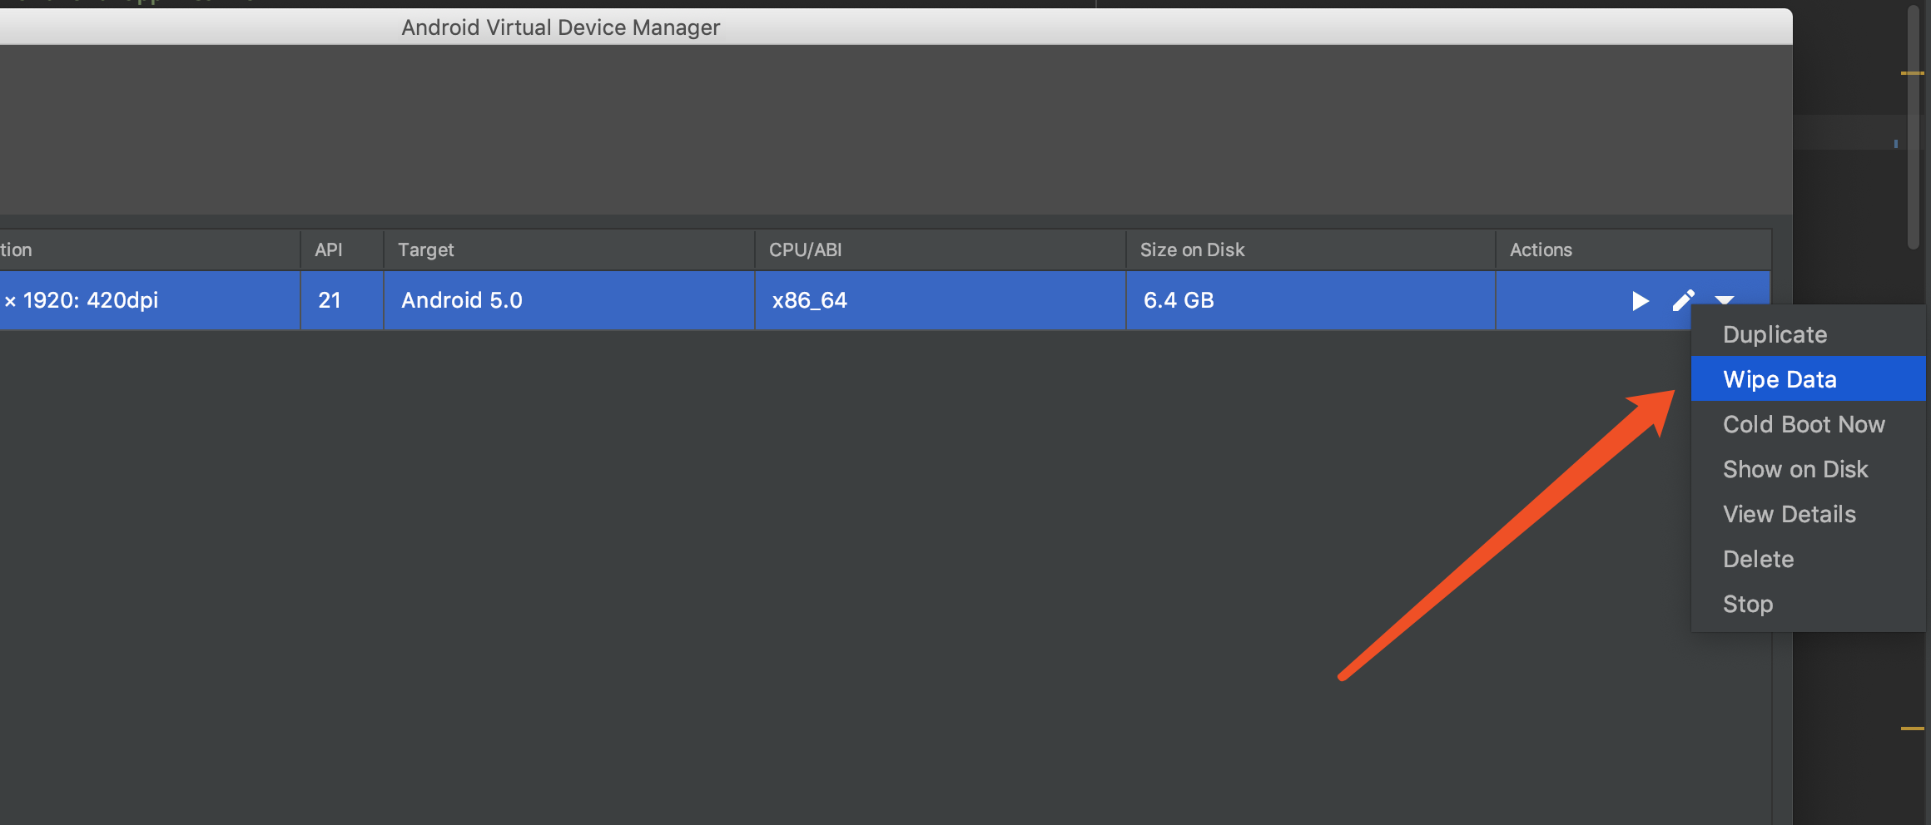The image size is (1931, 825).
Task: Select Wipe Data menu entry
Action: pyautogui.click(x=1808, y=379)
